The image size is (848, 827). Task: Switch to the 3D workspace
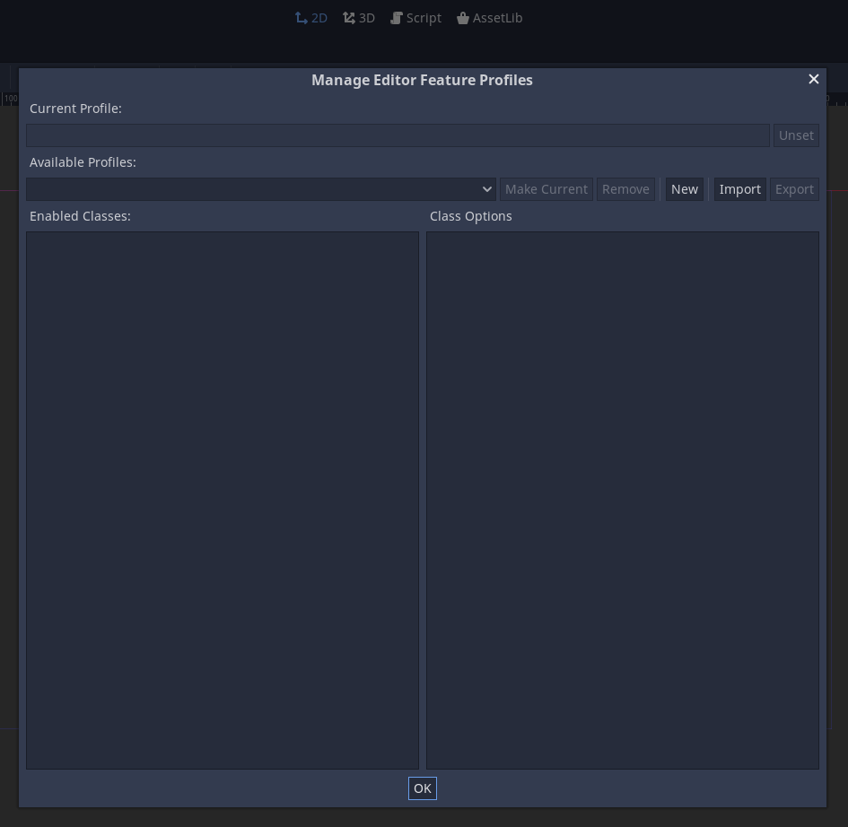click(x=359, y=17)
